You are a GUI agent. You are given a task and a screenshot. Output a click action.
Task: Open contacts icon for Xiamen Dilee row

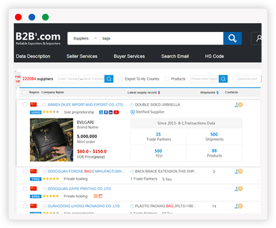click(238, 105)
